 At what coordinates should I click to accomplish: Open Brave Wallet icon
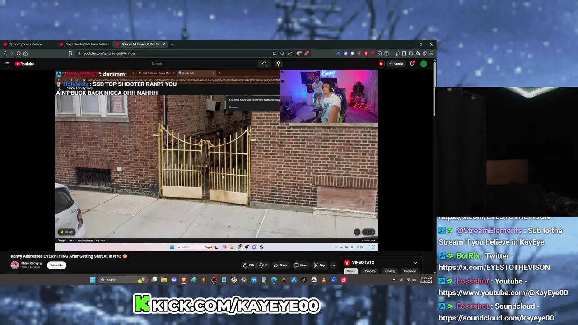tap(411, 53)
